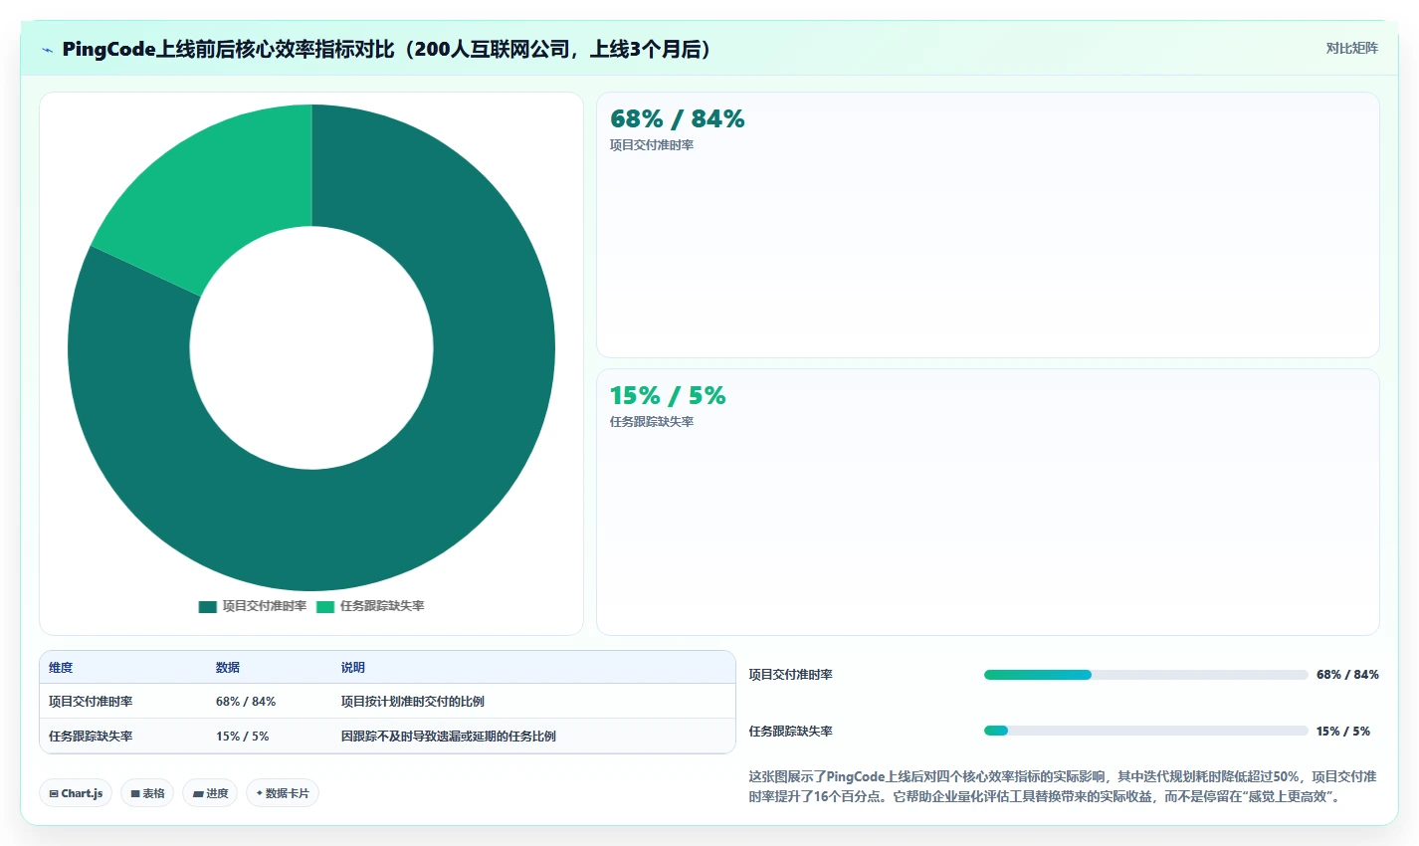Toggle the 任务跟踪缺失率 legend entry

tap(370, 606)
